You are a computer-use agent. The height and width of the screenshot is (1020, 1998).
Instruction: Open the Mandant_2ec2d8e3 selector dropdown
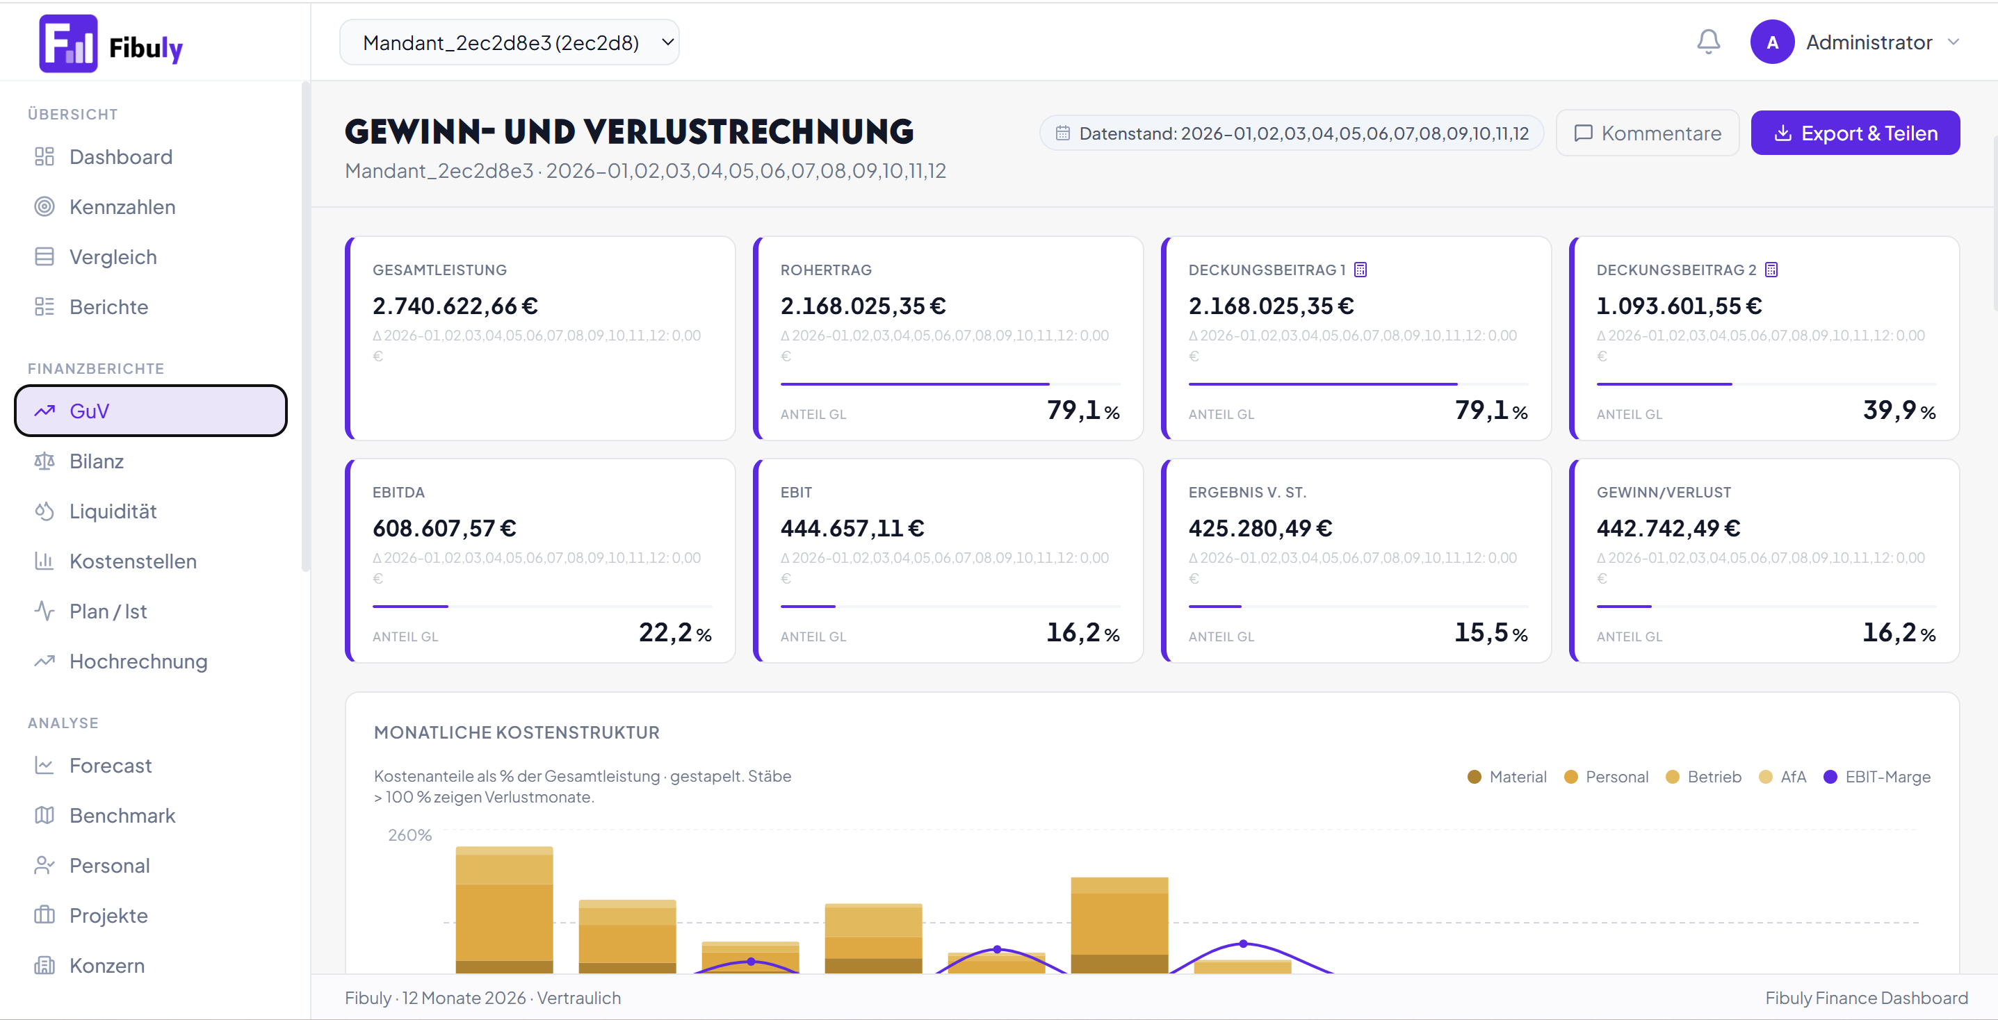[x=510, y=42]
